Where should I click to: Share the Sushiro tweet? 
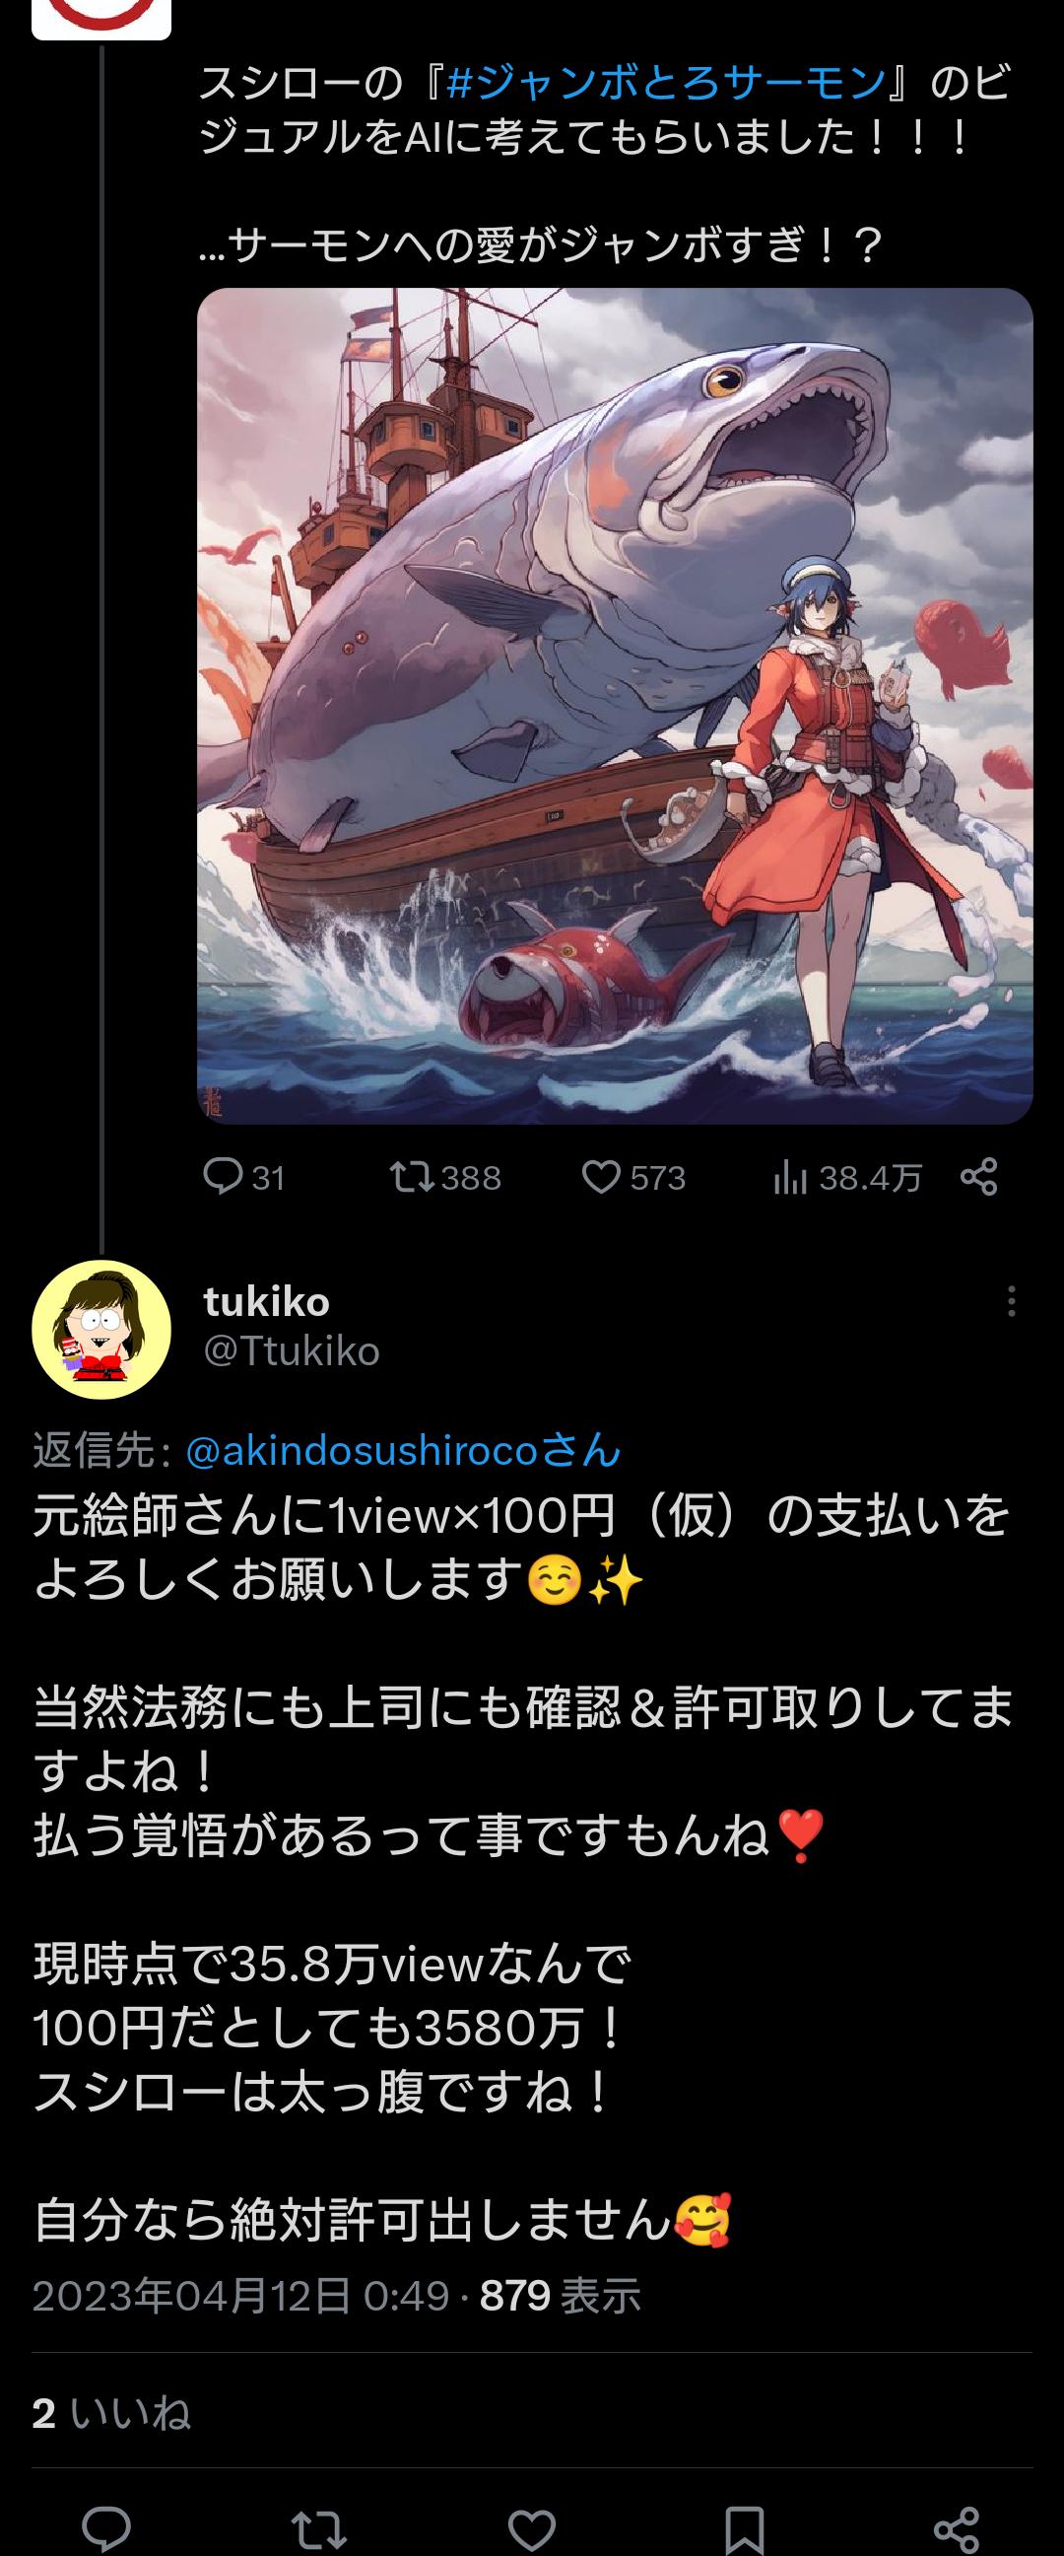978,1177
